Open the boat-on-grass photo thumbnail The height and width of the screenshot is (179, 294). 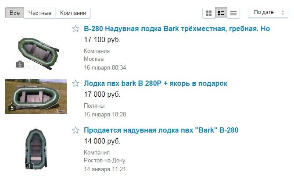point(36,96)
